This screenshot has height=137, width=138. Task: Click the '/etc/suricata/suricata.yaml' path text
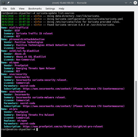point(105,19)
